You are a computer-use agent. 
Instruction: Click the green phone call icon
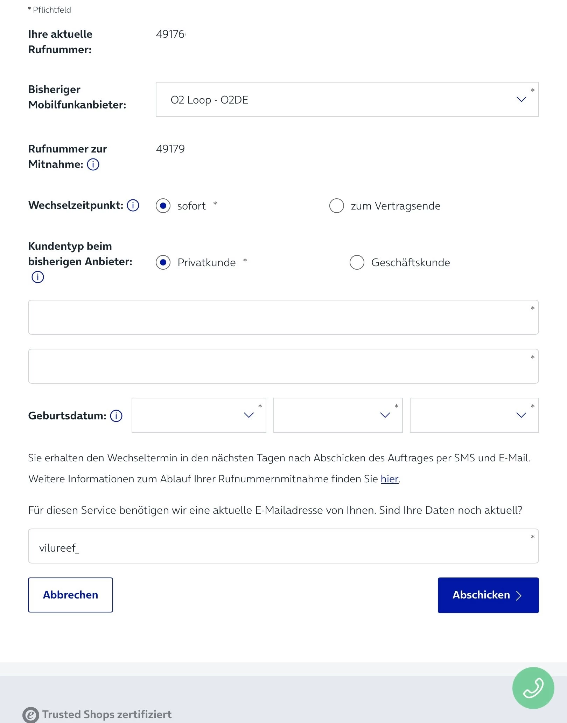[533, 688]
